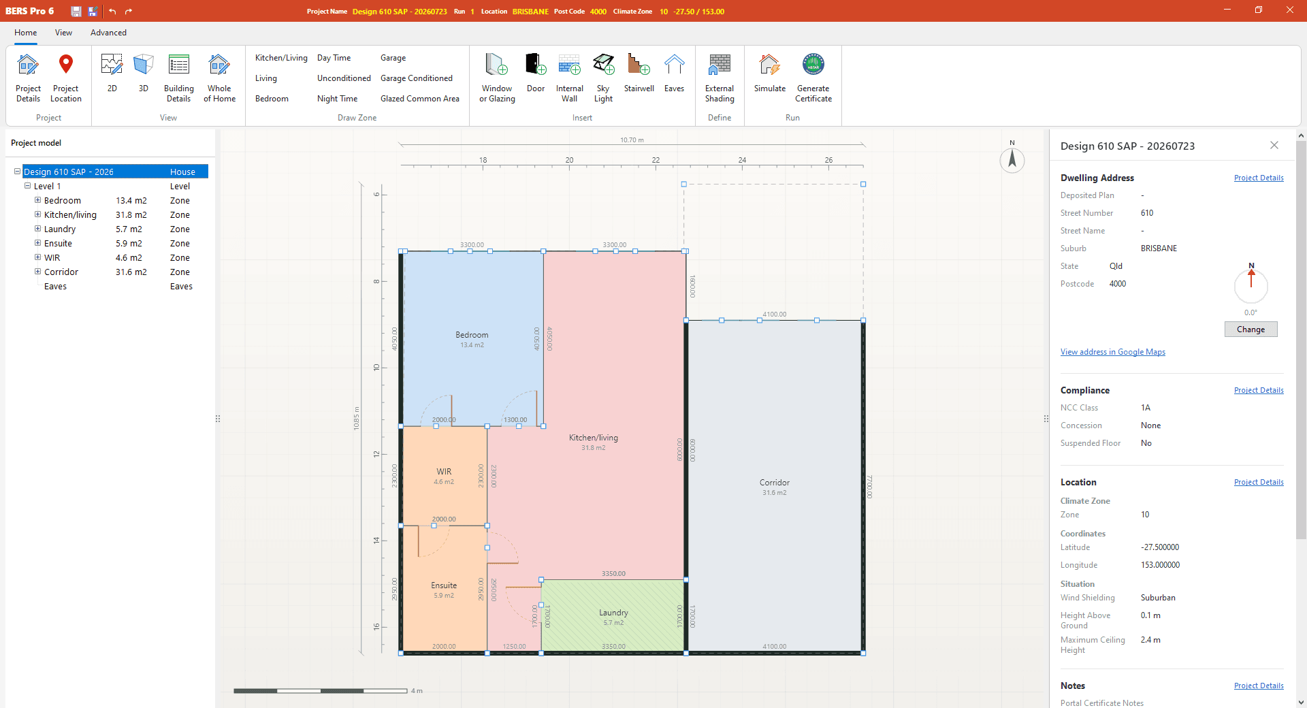Image resolution: width=1307 pixels, height=708 pixels.
Task: Expand the Corridor zone node
Action: coord(38,272)
